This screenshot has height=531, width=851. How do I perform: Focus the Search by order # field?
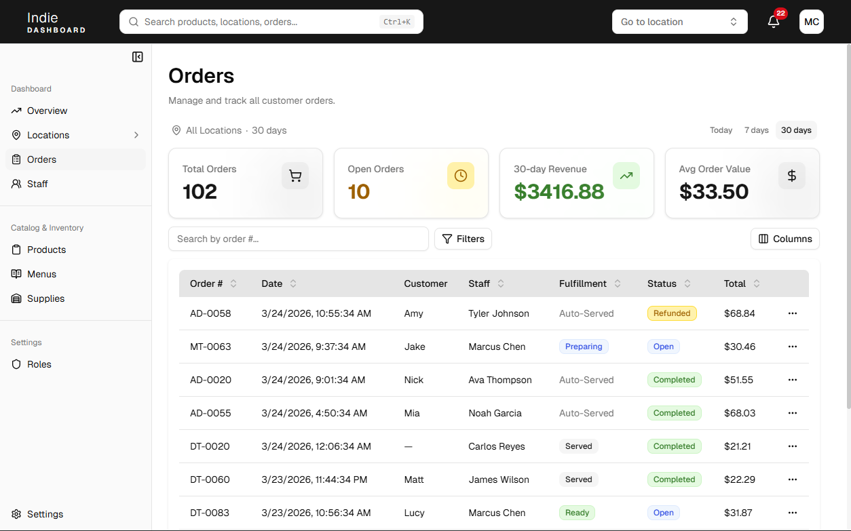[299, 239]
